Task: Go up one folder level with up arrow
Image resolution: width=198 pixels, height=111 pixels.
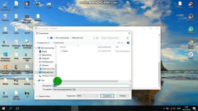Action: tap(48, 38)
